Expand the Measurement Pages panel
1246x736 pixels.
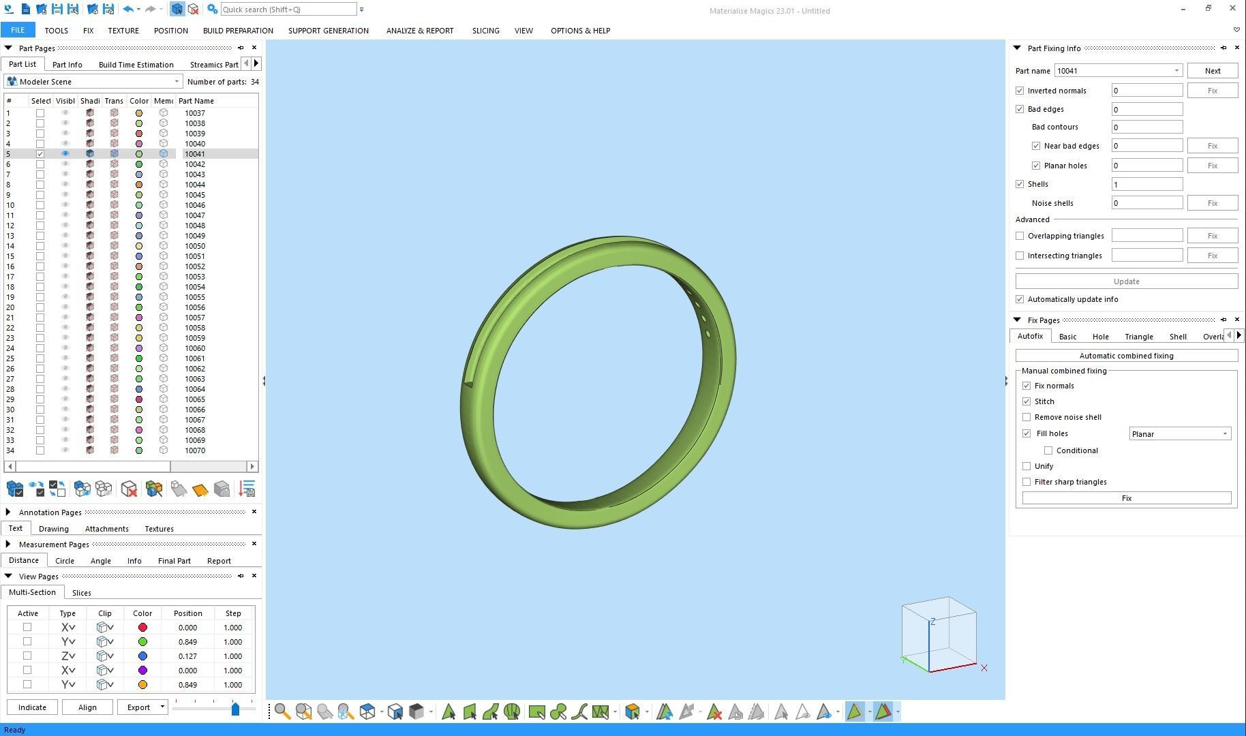[x=8, y=544]
